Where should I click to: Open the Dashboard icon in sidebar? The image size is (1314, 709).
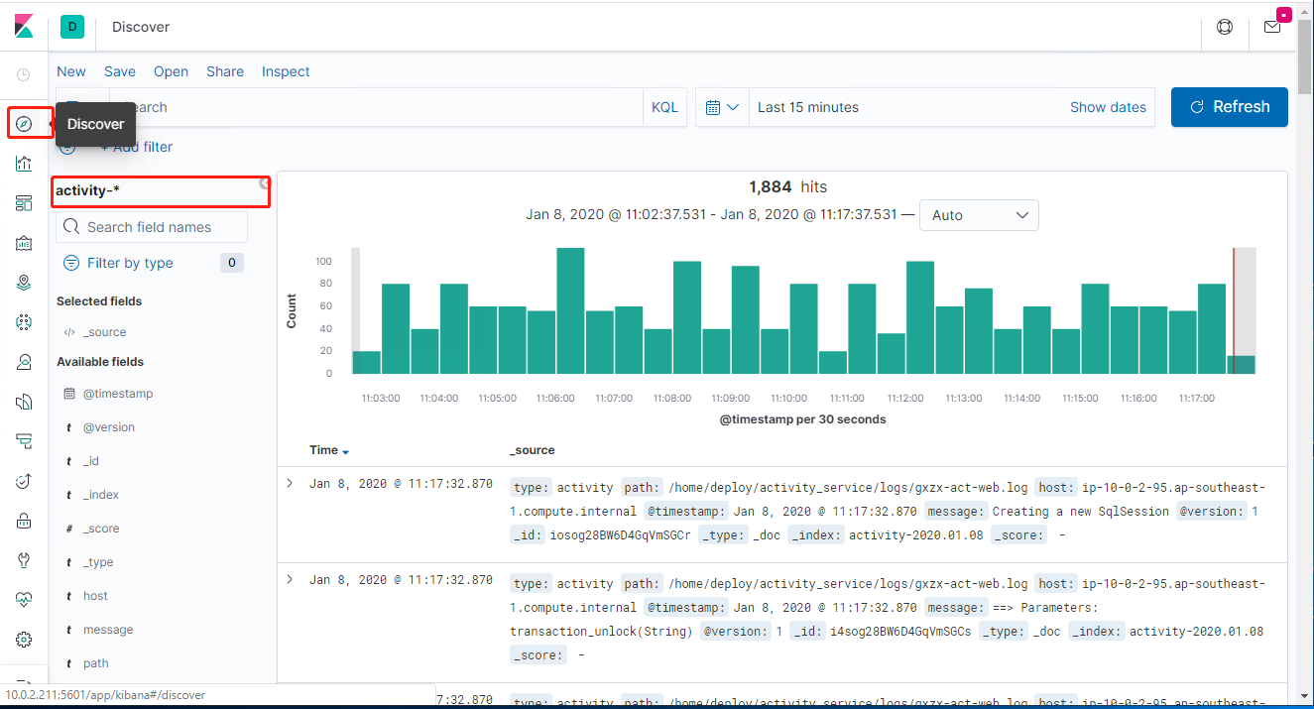24,203
